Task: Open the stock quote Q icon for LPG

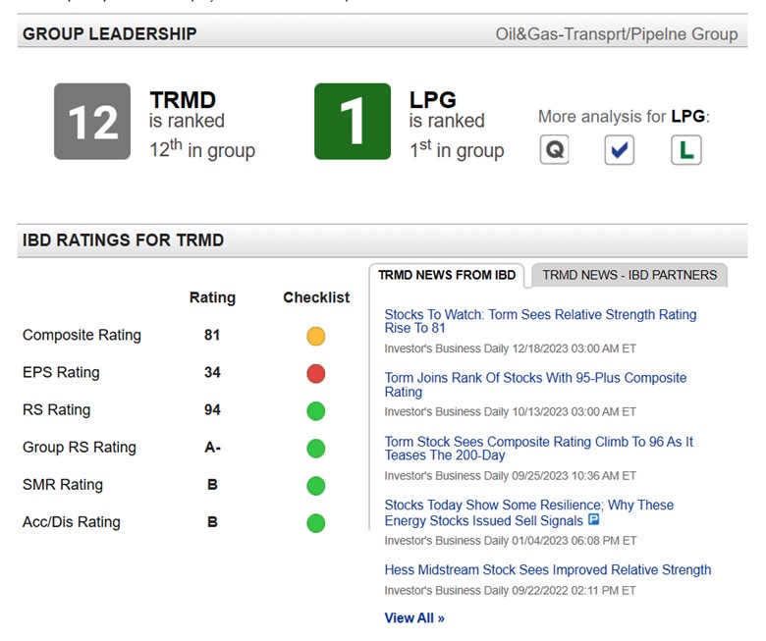Action: click(554, 149)
